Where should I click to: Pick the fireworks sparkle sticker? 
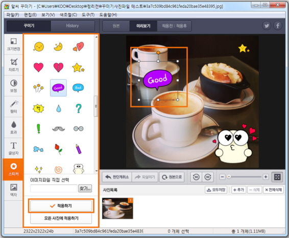38,88
